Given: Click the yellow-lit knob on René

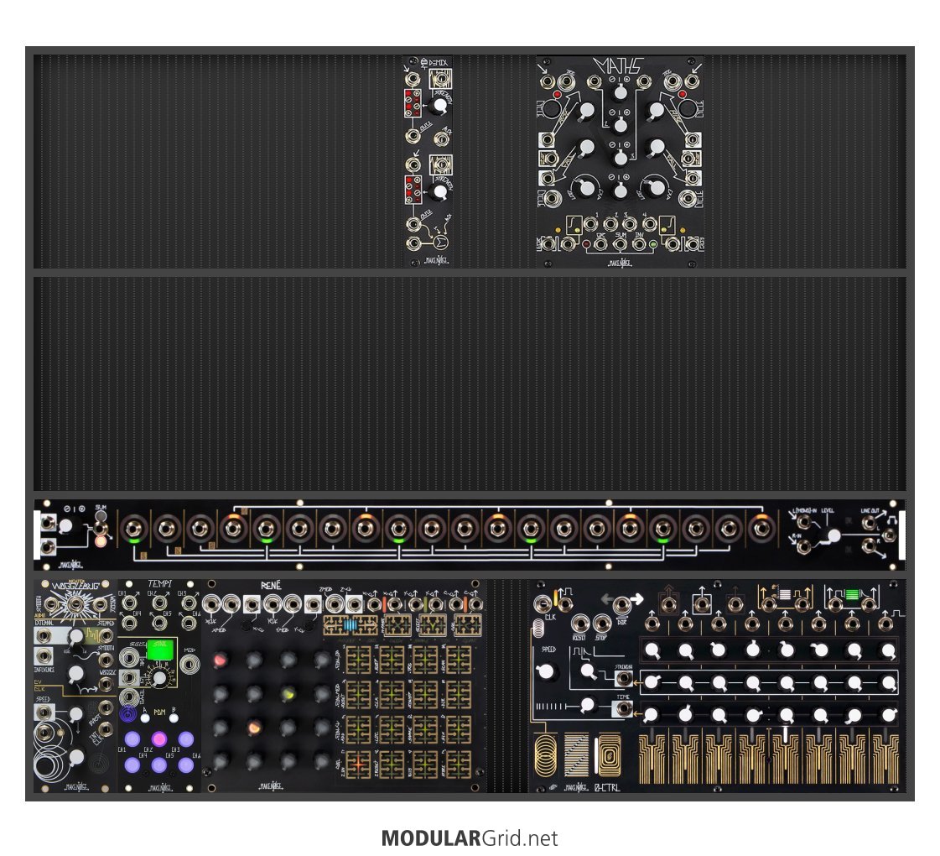Looking at the screenshot, I should [x=288, y=694].
